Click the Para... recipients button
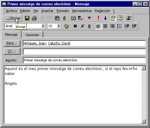150x128 pixels. point(12,43)
